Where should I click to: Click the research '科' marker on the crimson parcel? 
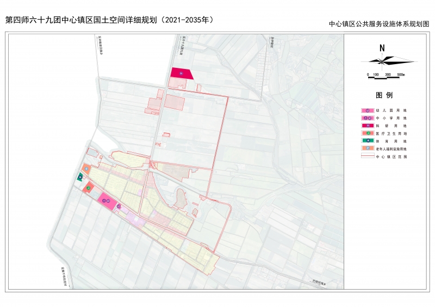click(x=181, y=73)
